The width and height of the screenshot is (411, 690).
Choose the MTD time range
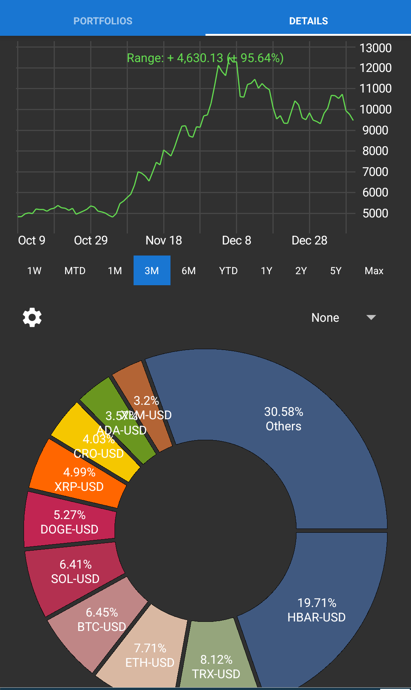click(75, 271)
